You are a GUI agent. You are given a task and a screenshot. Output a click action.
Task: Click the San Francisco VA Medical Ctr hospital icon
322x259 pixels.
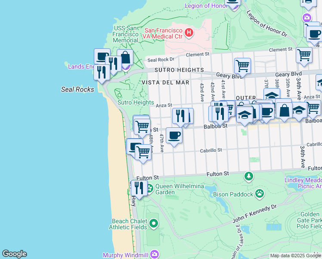tap(188, 32)
